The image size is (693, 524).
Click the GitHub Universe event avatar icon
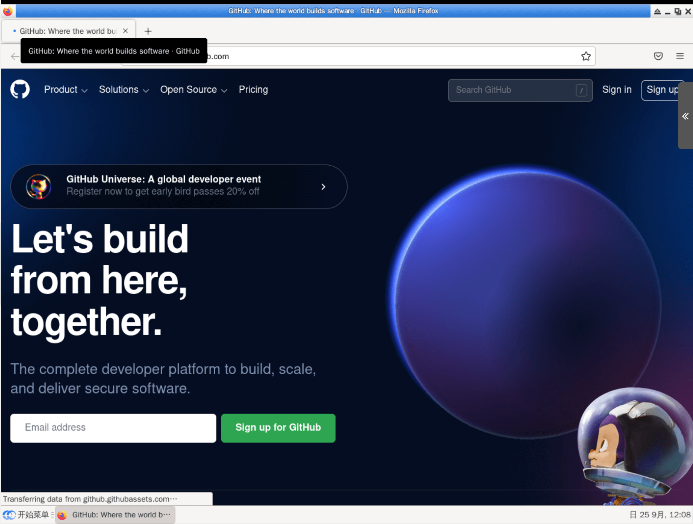[39, 187]
